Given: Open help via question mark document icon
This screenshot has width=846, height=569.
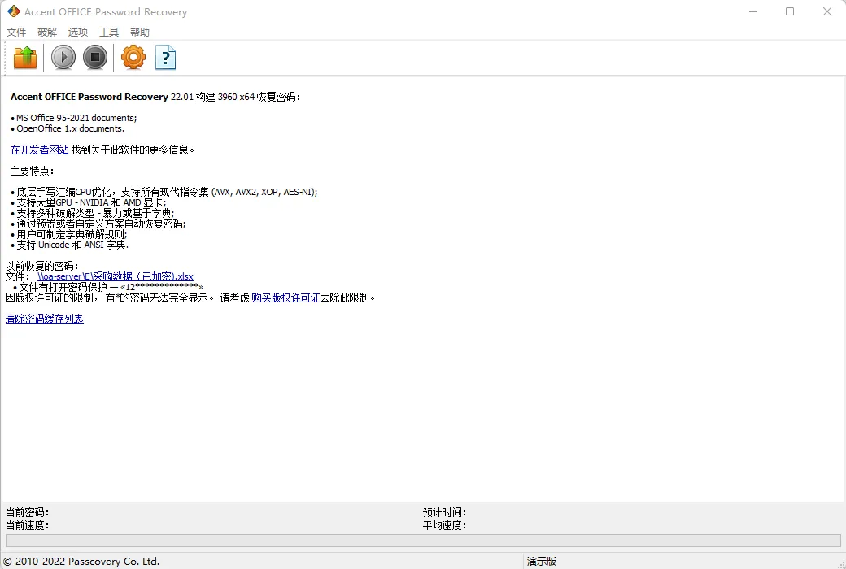Looking at the screenshot, I should (166, 57).
